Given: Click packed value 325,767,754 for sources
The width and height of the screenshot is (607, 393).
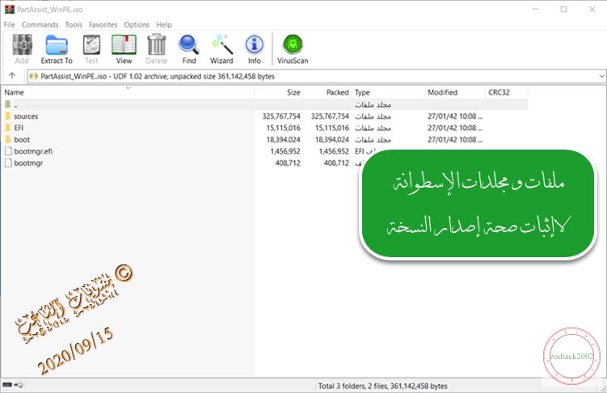Looking at the screenshot, I should tap(330, 116).
